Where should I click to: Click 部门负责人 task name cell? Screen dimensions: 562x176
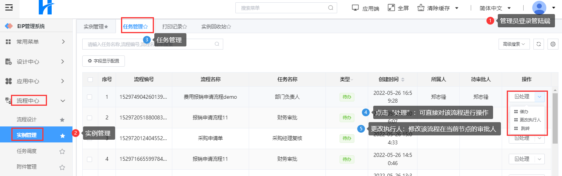point(287,97)
